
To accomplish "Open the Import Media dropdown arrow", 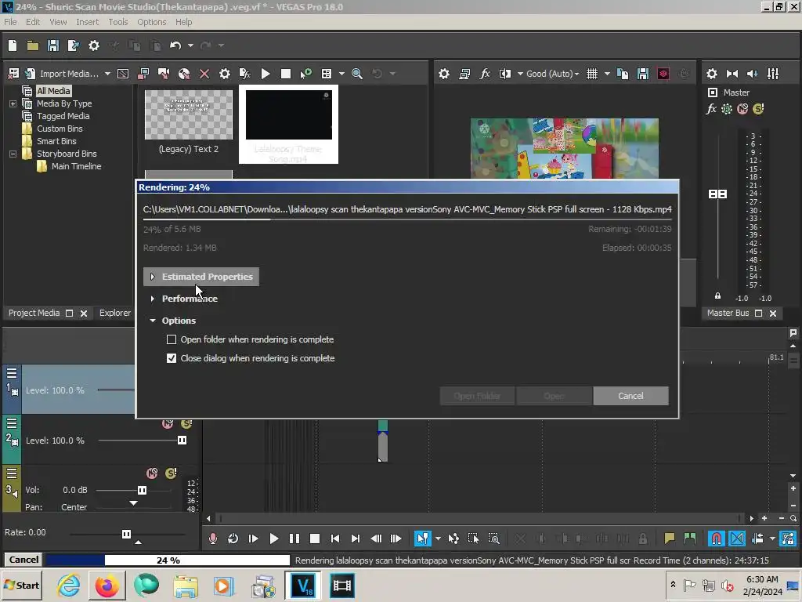I will point(107,74).
